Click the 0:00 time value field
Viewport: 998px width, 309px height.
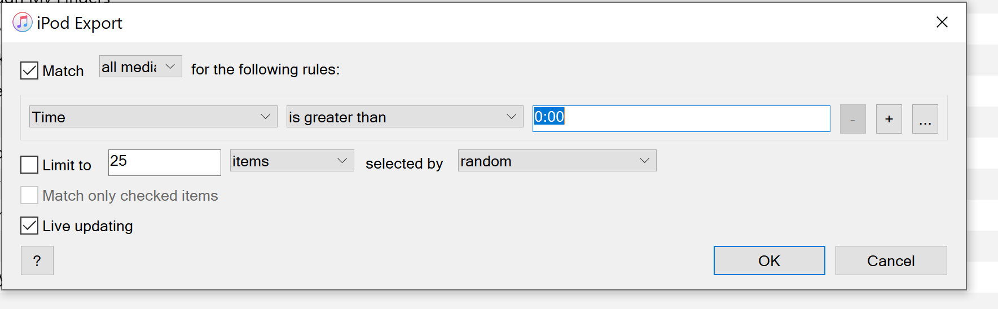[681, 118]
